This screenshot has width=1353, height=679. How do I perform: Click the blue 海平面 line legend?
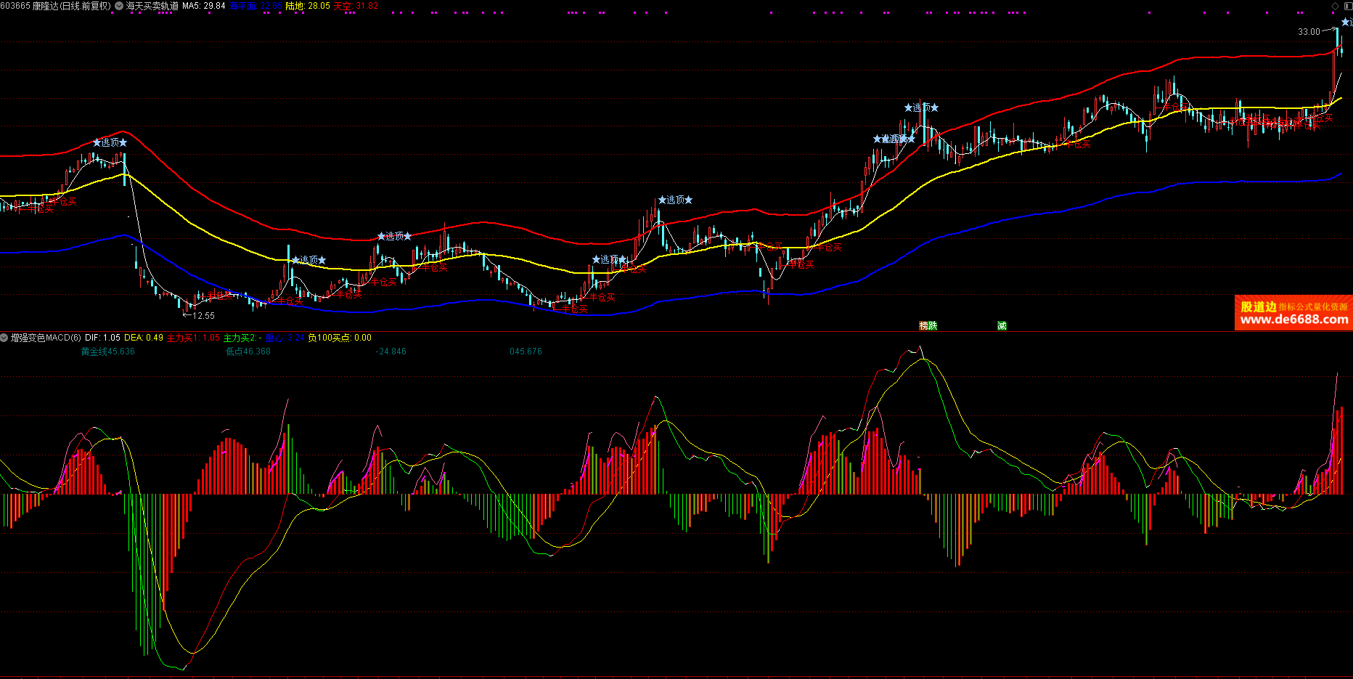tap(255, 6)
